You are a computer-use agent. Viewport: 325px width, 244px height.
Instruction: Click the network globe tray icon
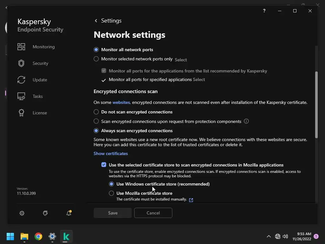(277, 236)
